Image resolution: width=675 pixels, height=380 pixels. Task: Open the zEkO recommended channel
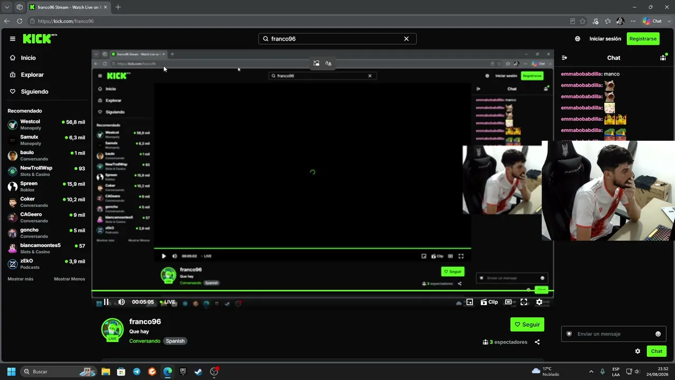46,264
